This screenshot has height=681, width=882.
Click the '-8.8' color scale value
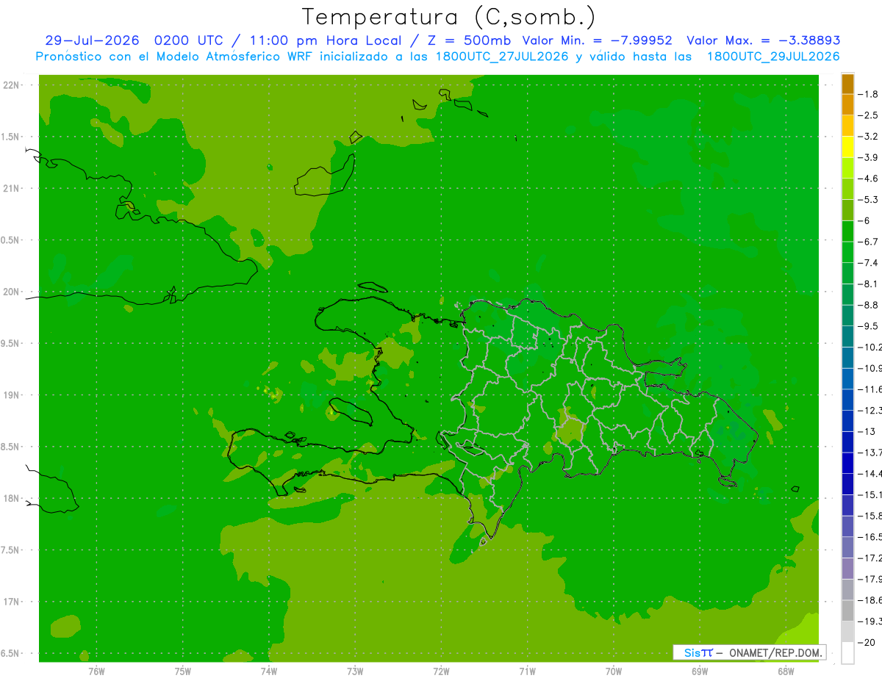point(869,305)
